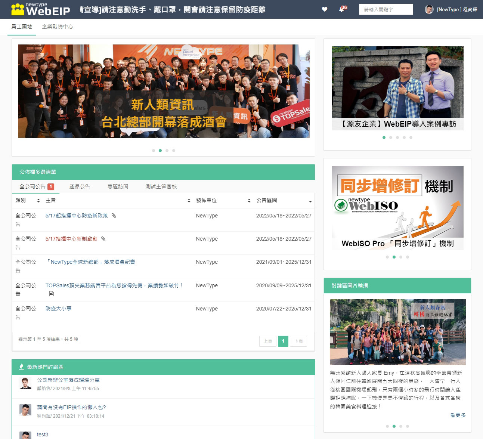
Task: Click page 1 pagination button
Action: [x=283, y=341]
